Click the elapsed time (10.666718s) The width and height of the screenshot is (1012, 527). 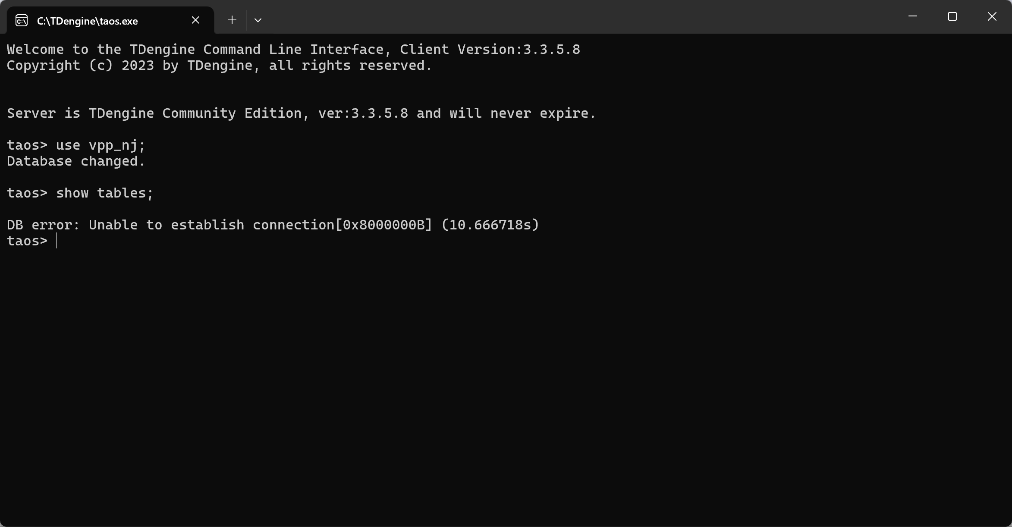coord(490,225)
